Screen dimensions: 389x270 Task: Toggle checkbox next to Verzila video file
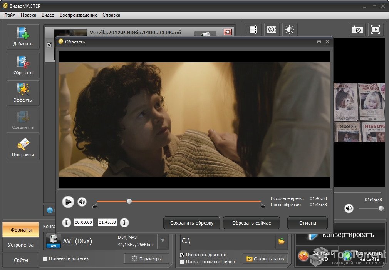[x=49, y=45]
